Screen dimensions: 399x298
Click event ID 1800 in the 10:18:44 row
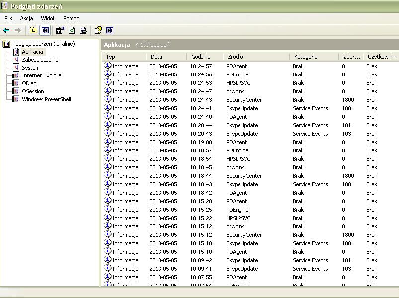(x=348, y=176)
